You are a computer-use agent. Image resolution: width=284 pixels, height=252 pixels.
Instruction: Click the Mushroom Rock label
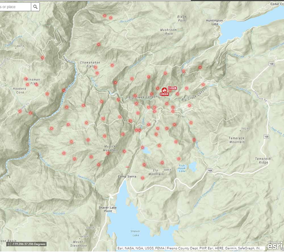tap(168, 32)
